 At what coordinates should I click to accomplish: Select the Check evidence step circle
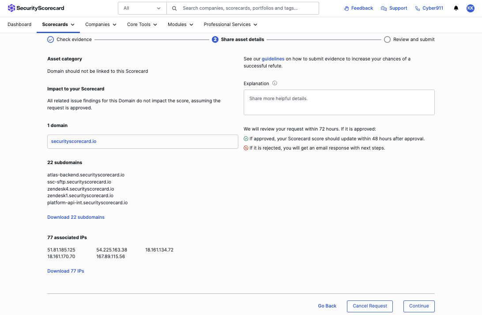[50, 39]
